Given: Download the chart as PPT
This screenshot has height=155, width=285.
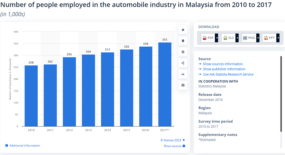Looking at the screenshot, I should 269,38.
